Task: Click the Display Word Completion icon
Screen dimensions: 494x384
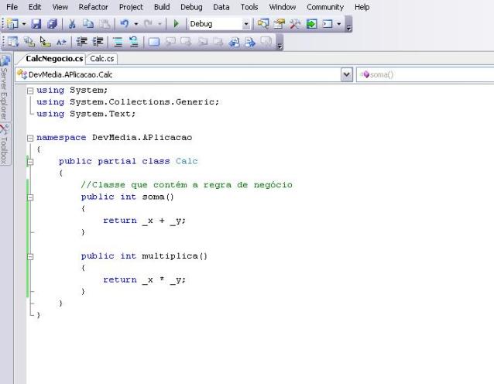Action: [x=61, y=42]
